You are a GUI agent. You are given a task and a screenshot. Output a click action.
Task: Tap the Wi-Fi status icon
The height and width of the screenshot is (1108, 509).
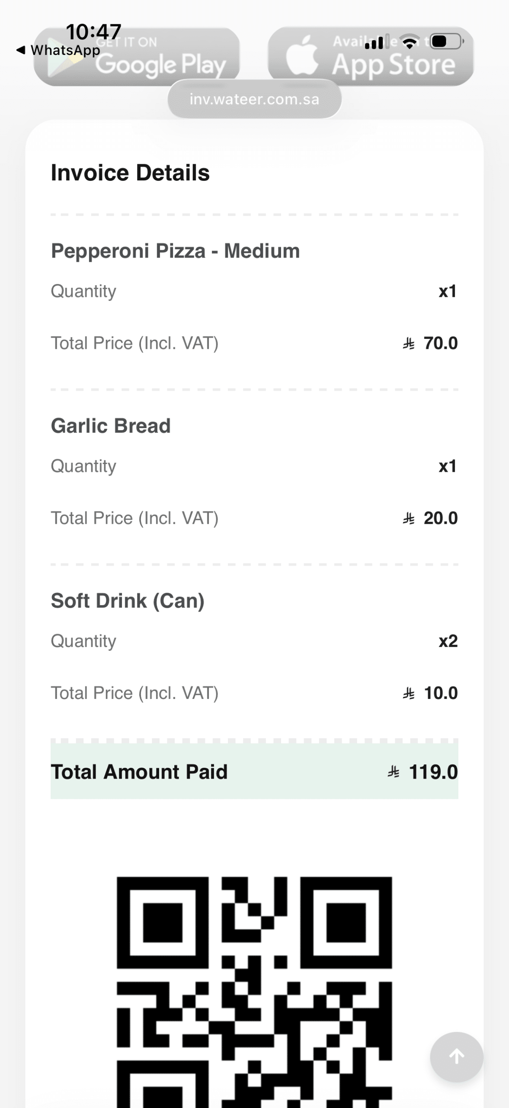click(409, 42)
